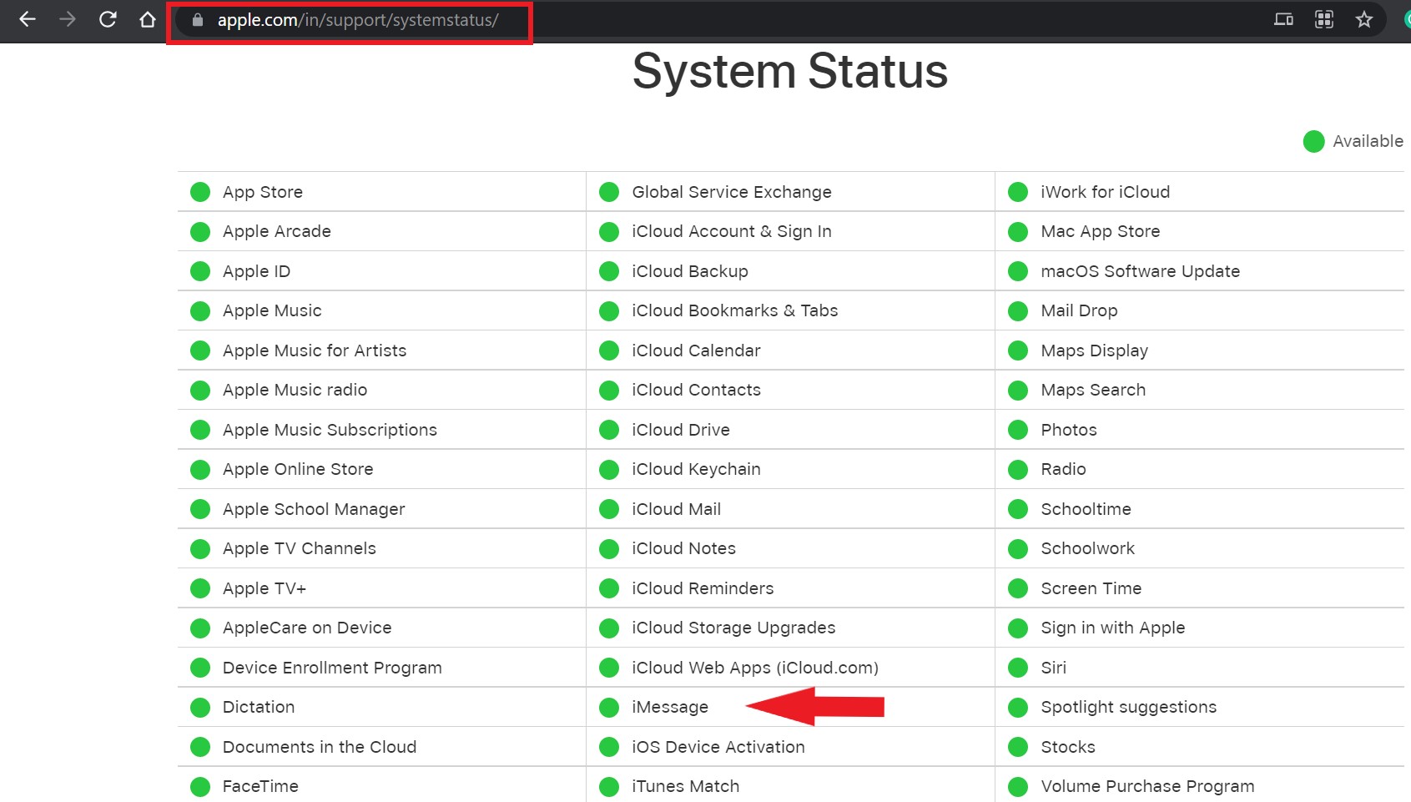Click the devices icon in the address bar
The height and width of the screenshot is (802, 1411).
click(x=1283, y=19)
